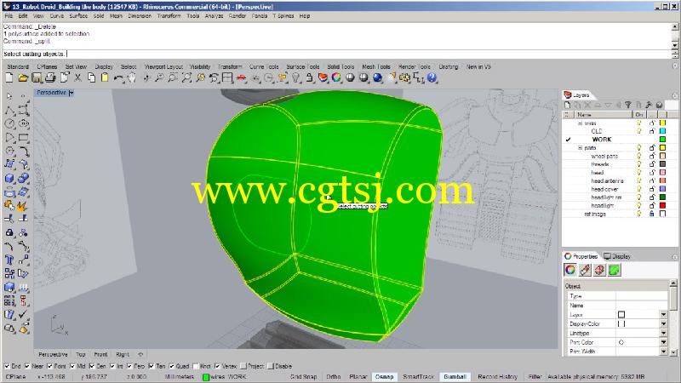This screenshot has height=383, width=681.
Task: Open the Surface menu
Action: point(78,16)
